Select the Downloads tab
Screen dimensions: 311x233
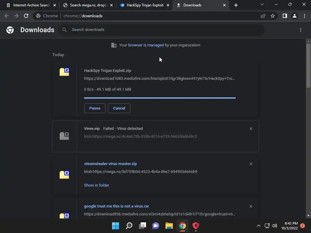click(201, 5)
